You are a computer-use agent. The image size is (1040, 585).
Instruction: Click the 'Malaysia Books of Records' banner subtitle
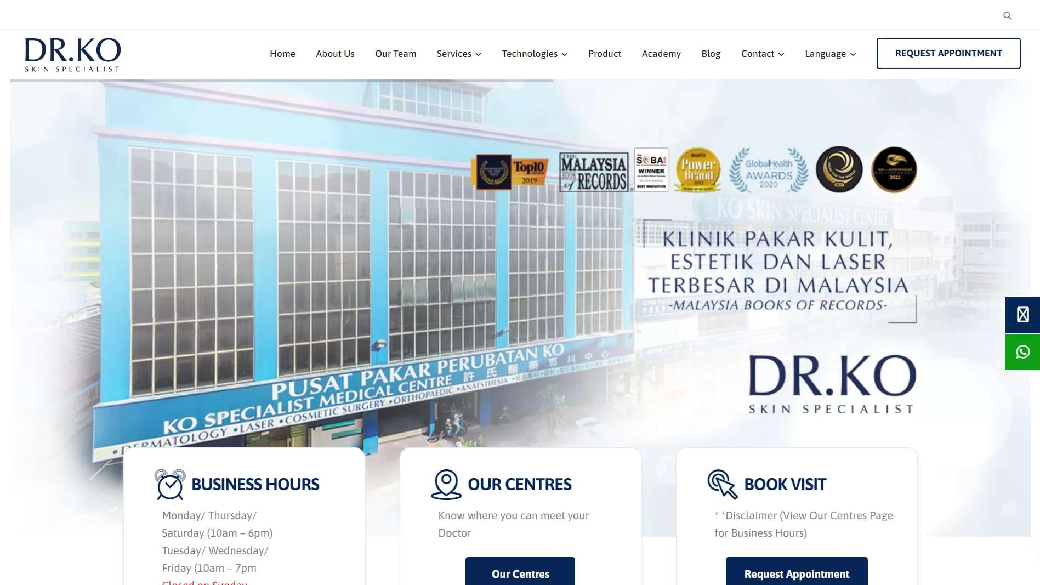point(777,305)
